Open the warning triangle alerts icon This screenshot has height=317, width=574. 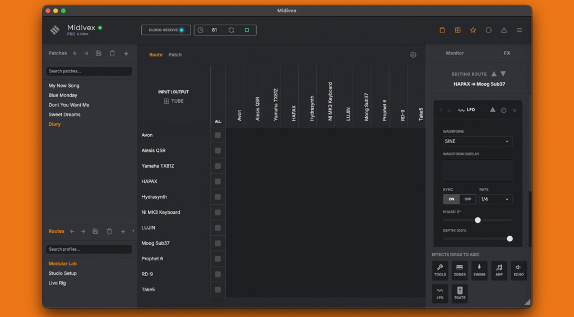coord(504,30)
